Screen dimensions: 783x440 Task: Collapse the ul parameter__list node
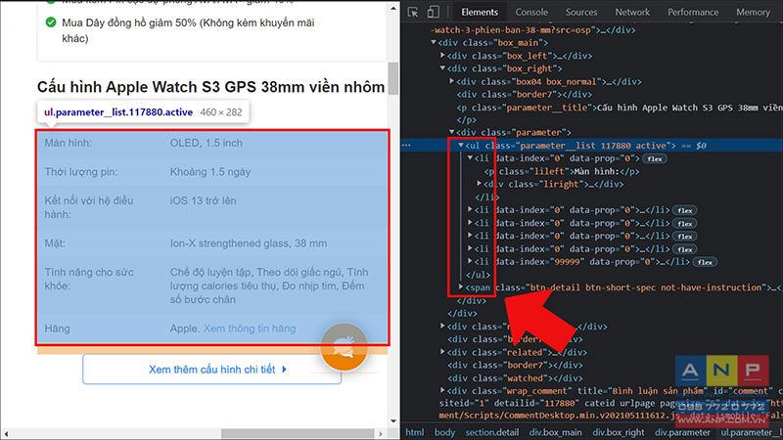(x=461, y=145)
